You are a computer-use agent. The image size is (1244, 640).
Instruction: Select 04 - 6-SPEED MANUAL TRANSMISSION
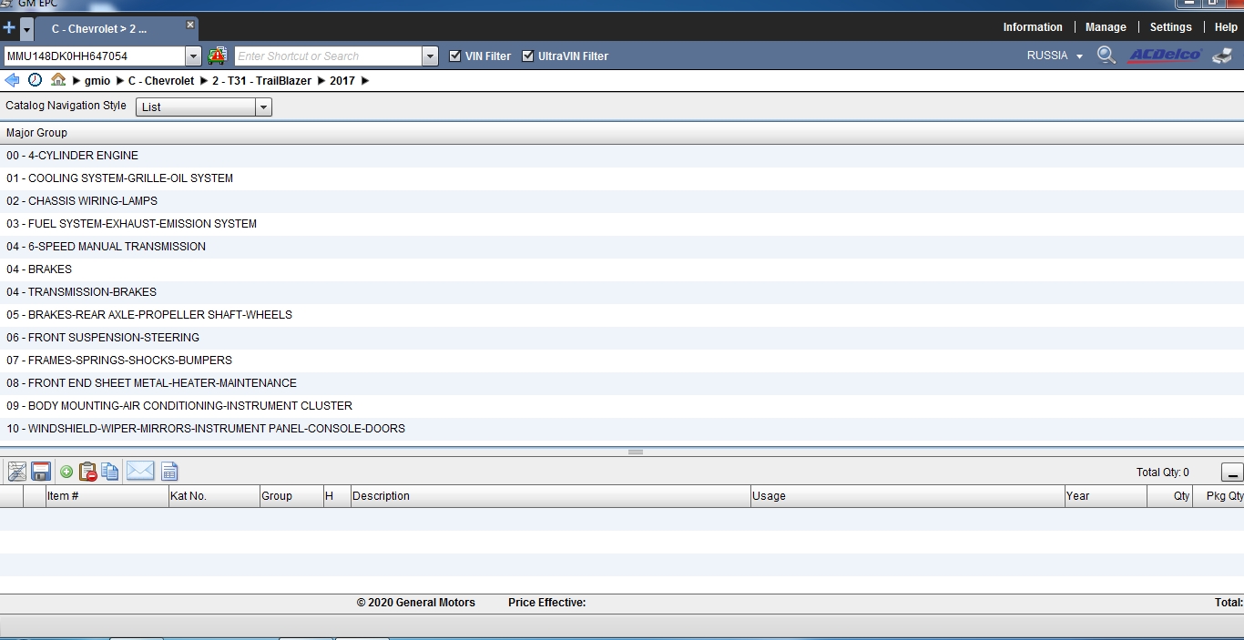click(x=622, y=247)
